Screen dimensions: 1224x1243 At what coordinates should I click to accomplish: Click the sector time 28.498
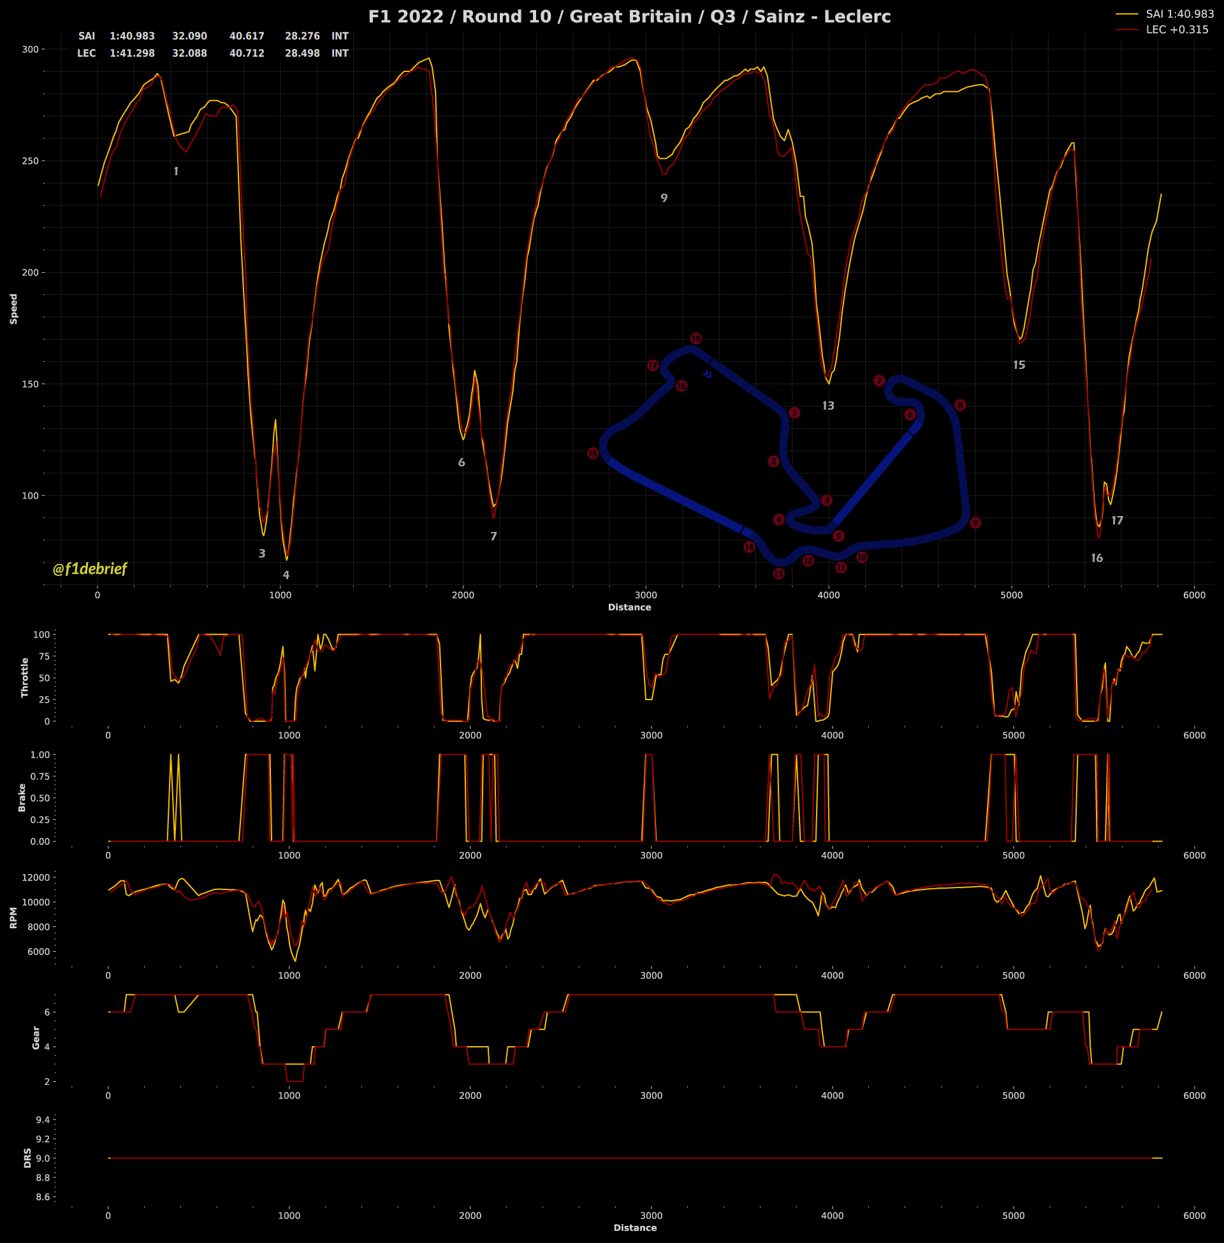click(x=302, y=54)
